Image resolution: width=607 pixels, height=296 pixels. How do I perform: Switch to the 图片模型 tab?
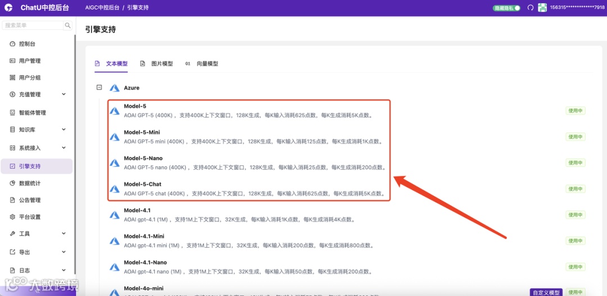pyautogui.click(x=156, y=64)
